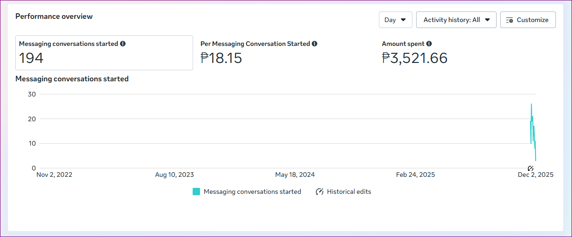Select the ₱3,521.66 amount spent metric
Screen dimensions: 572x237
[x=414, y=58]
